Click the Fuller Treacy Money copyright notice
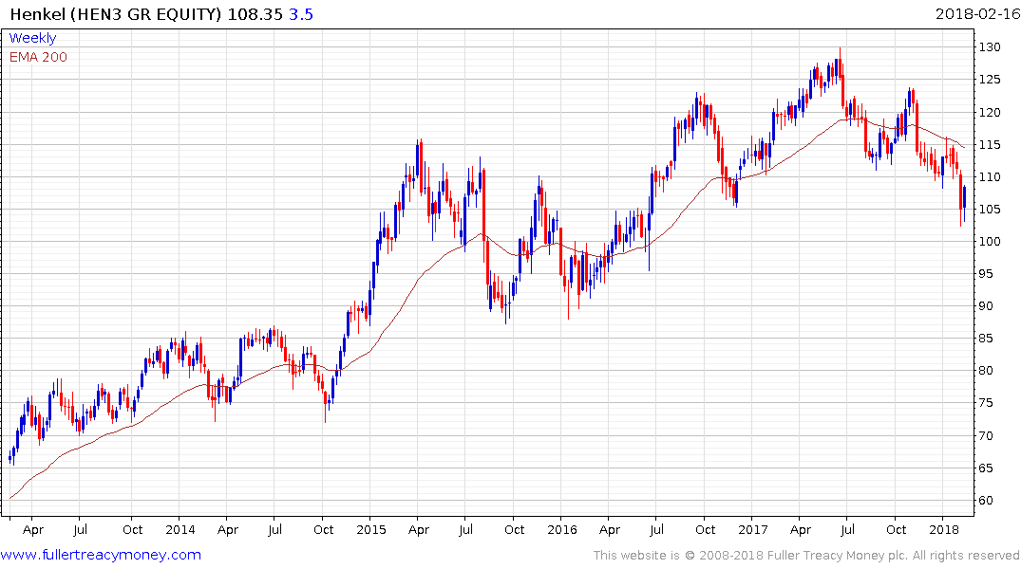This screenshot has width=1021, height=569. (x=806, y=556)
